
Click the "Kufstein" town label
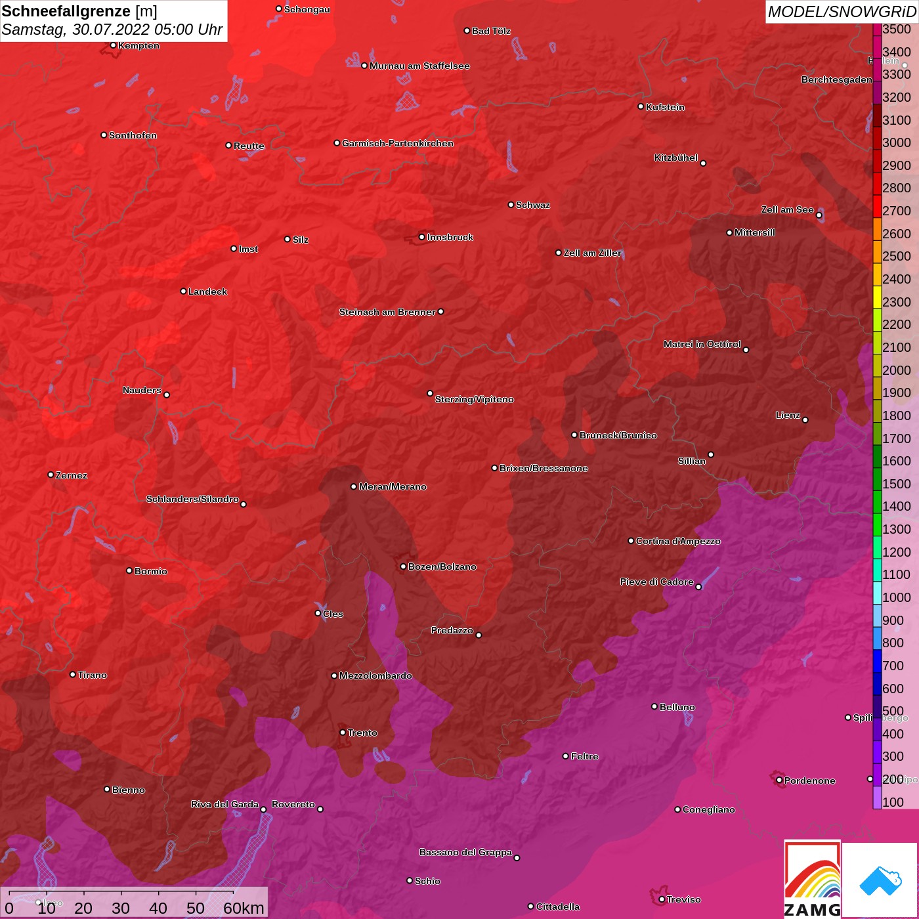pos(665,107)
